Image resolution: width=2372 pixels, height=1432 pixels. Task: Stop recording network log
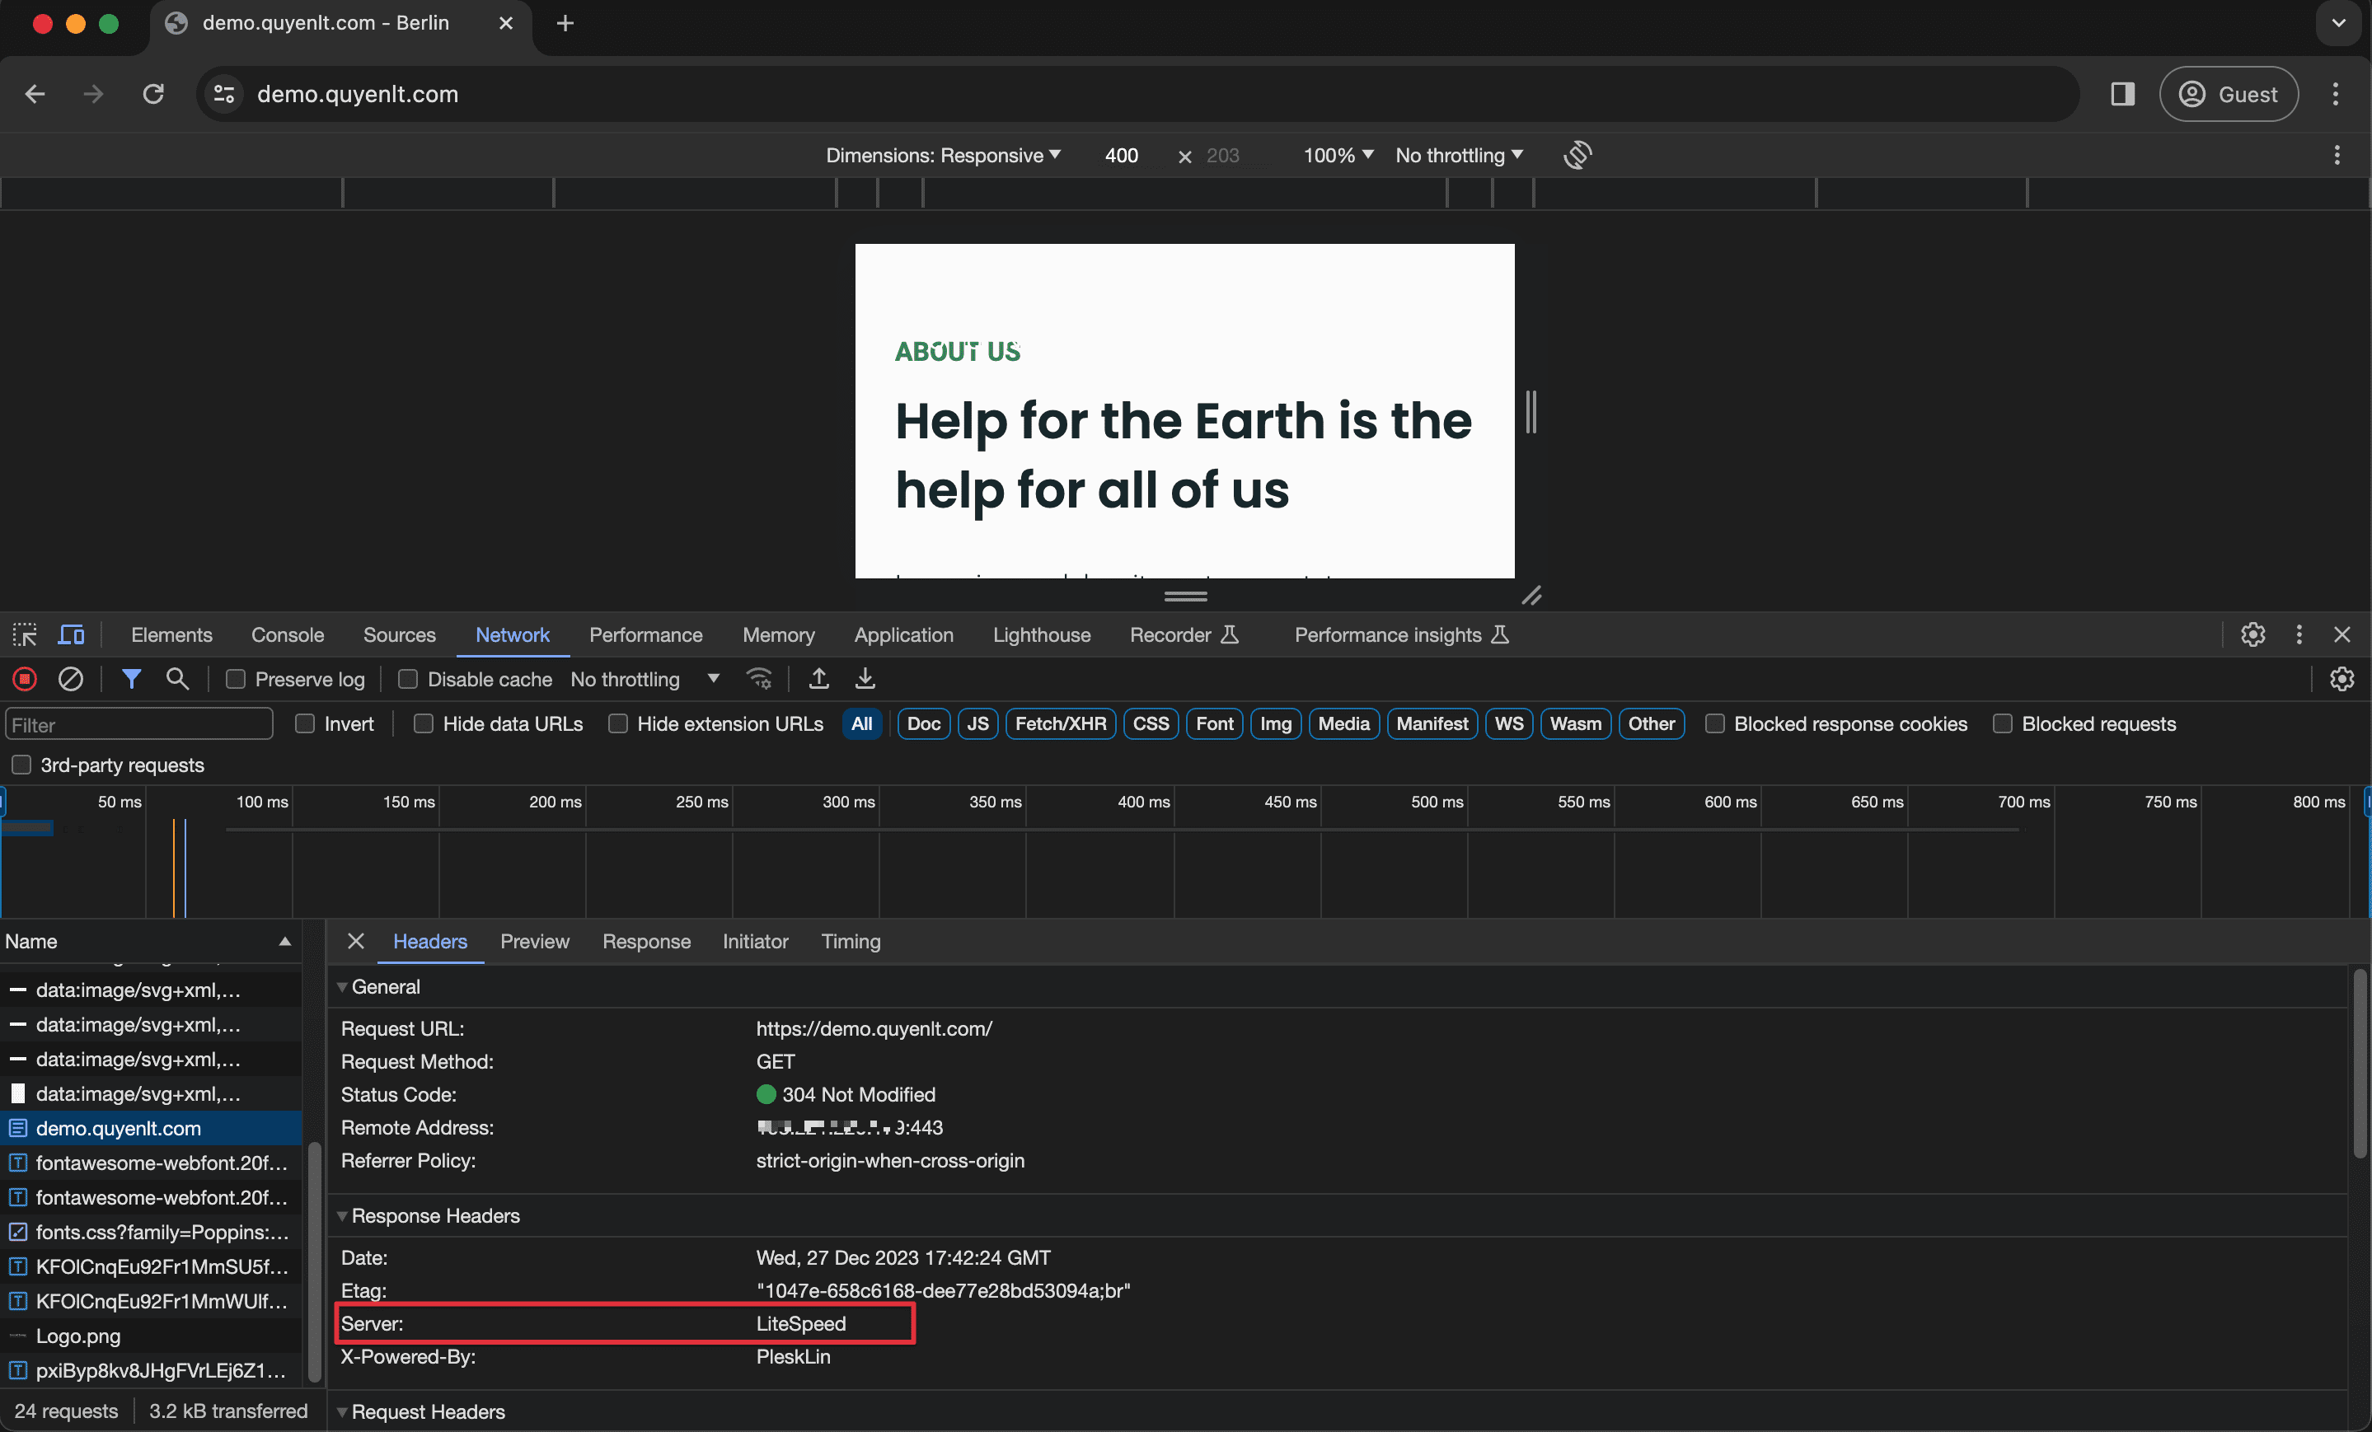(x=25, y=680)
